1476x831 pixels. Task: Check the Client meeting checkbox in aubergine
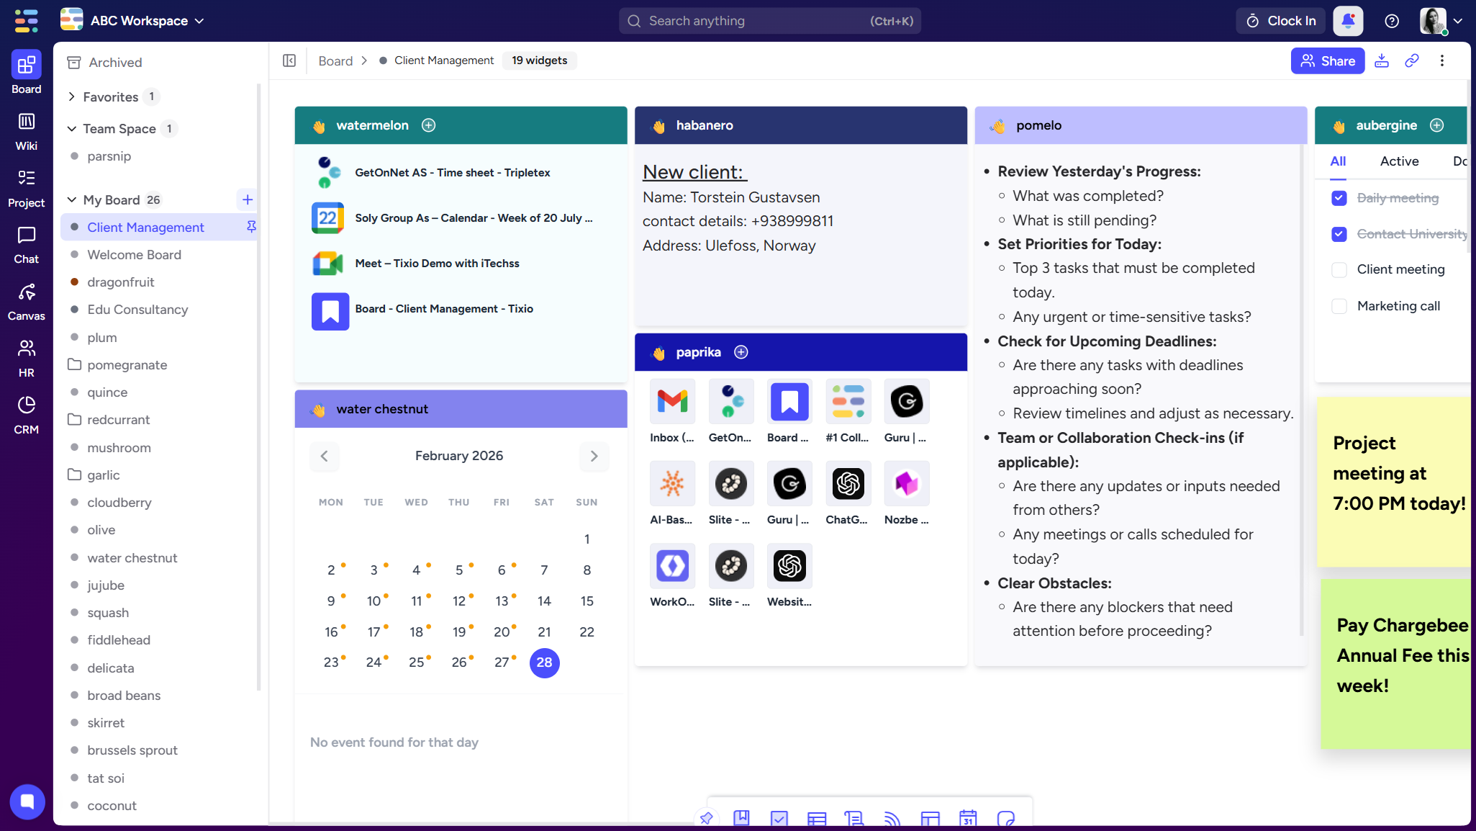pos(1339,269)
